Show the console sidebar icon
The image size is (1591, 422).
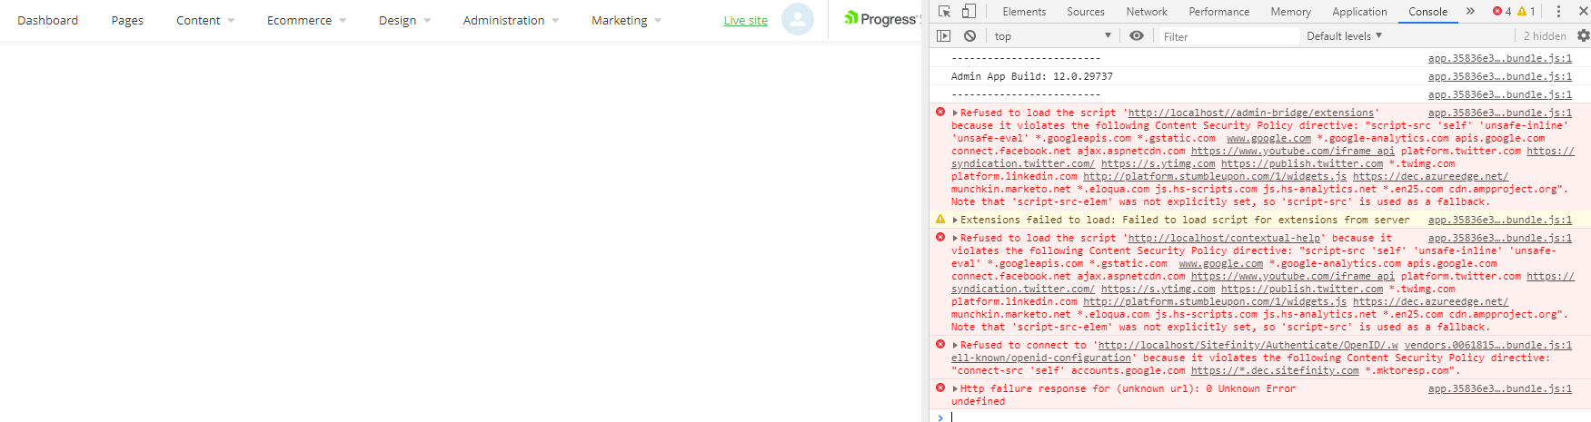click(x=944, y=36)
